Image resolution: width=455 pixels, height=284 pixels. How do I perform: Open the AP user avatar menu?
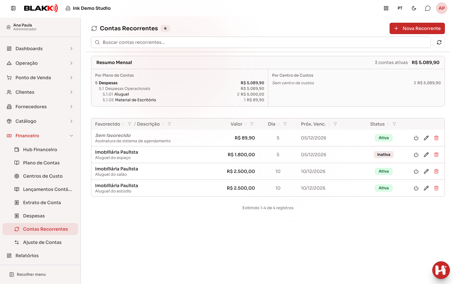(x=442, y=8)
